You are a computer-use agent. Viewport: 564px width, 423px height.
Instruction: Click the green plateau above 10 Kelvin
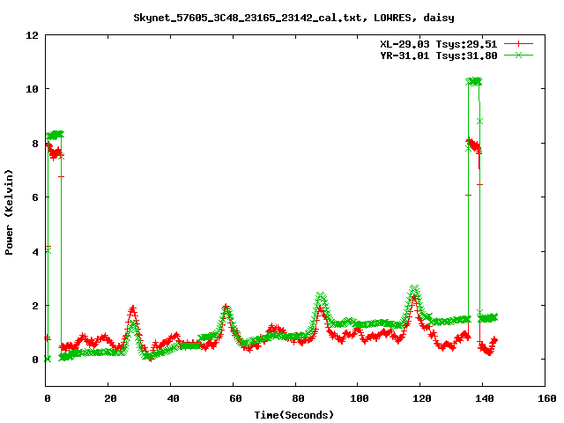click(x=474, y=82)
